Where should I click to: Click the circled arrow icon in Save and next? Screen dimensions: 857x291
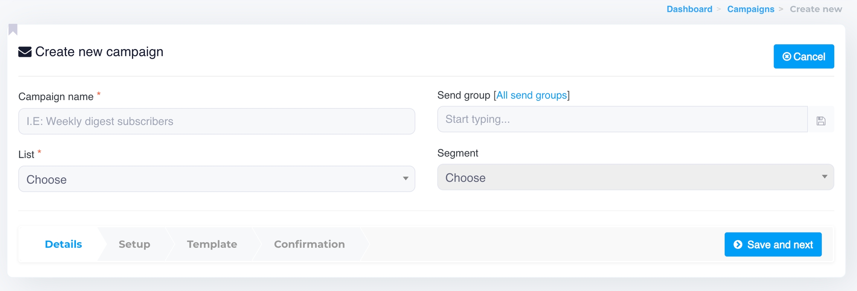pyautogui.click(x=738, y=244)
